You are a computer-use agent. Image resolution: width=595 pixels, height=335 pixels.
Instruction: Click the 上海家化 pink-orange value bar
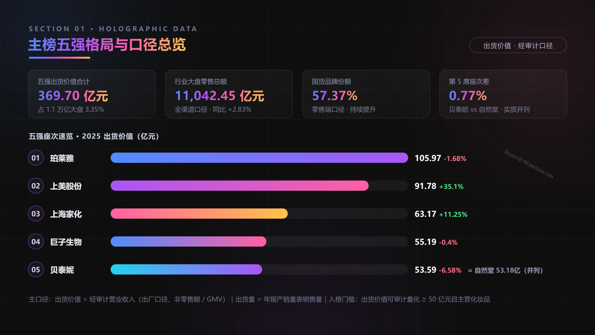199,214
